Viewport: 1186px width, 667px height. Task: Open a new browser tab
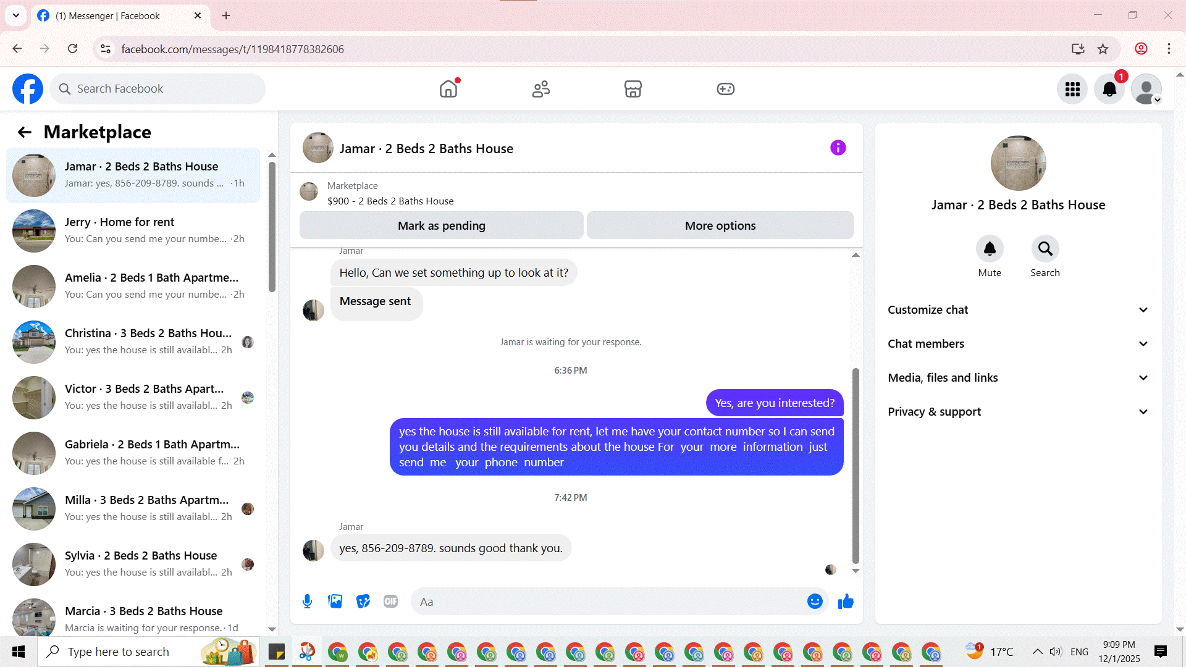coord(226,15)
